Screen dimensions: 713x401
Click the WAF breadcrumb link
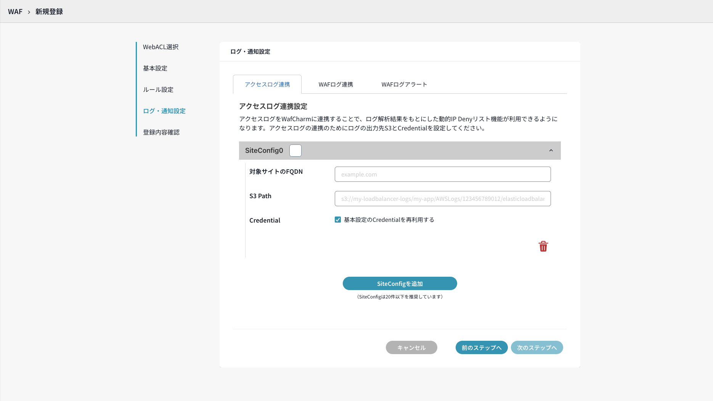(15, 11)
